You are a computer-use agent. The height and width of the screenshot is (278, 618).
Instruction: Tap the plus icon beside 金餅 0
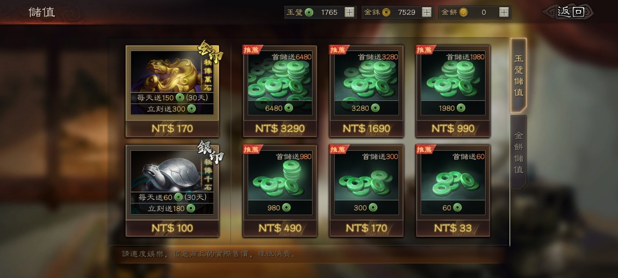pos(504,12)
